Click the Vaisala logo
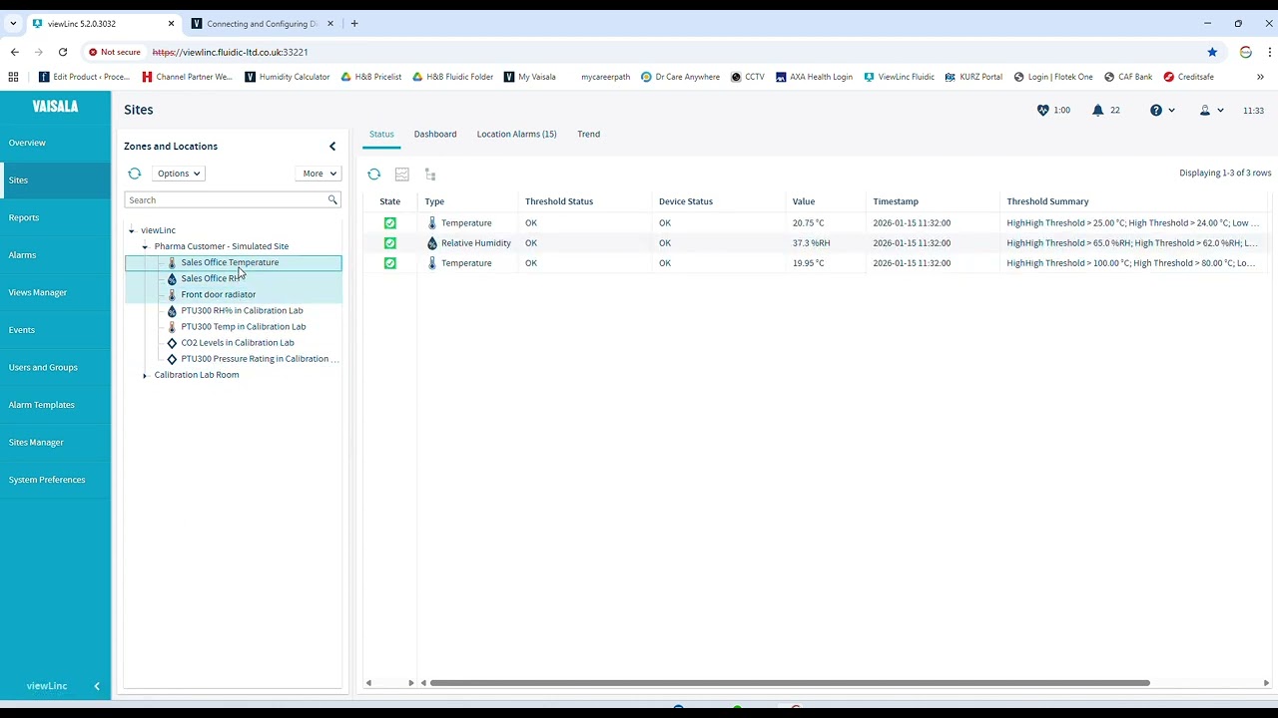This screenshot has width=1278, height=718. click(x=55, y=106)
